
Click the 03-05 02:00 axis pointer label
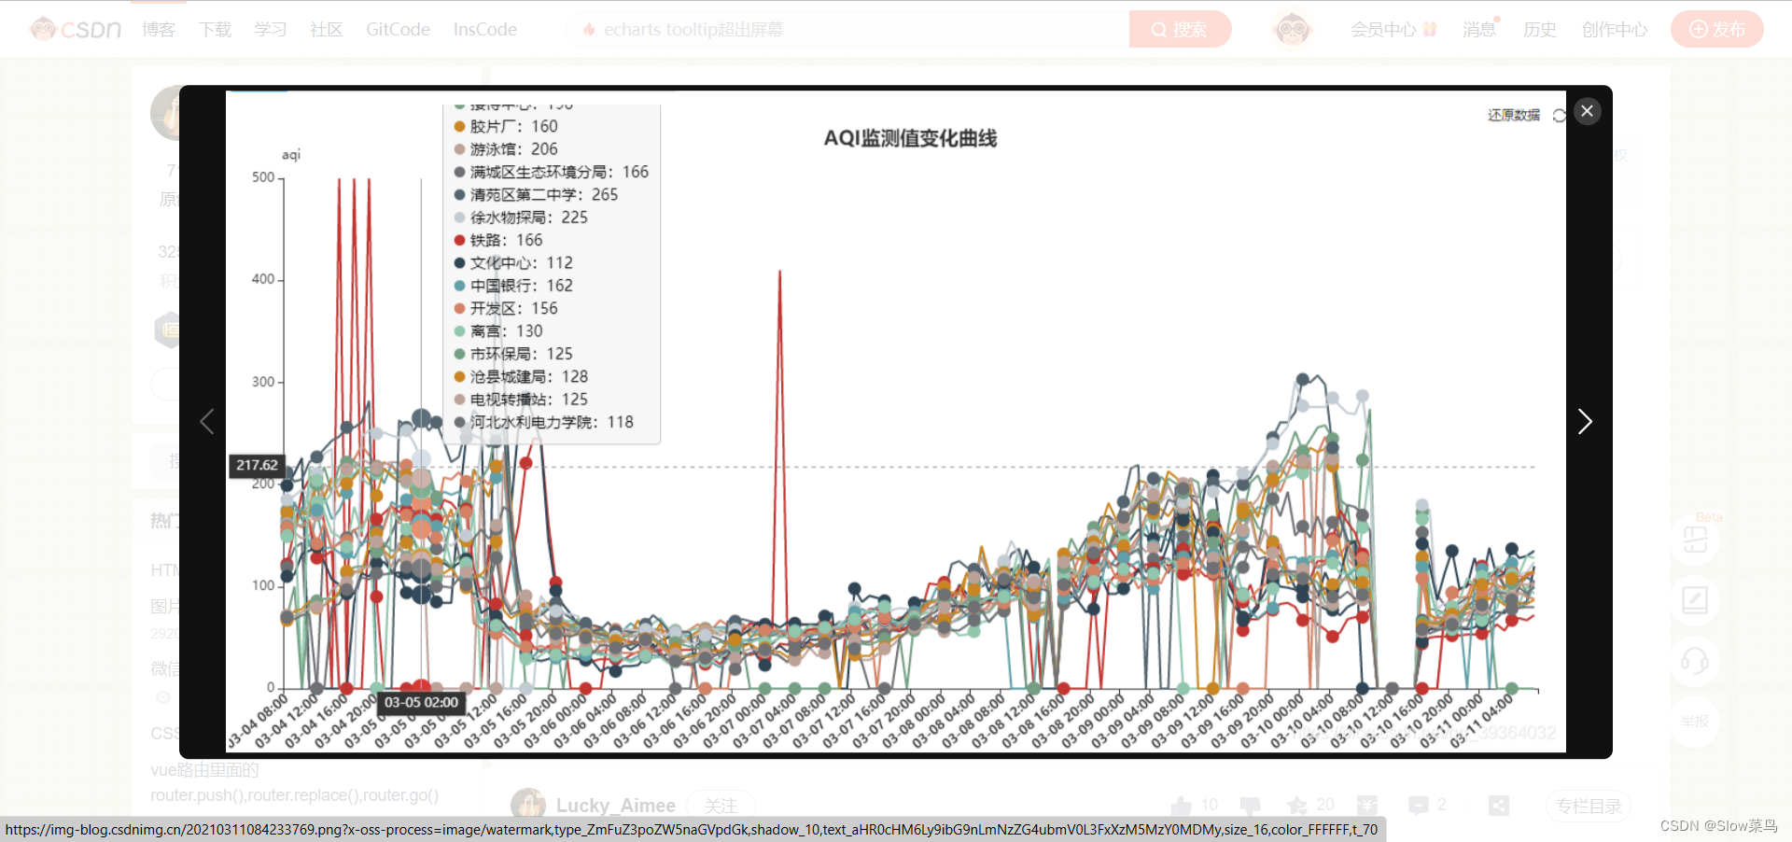point(421,702)
